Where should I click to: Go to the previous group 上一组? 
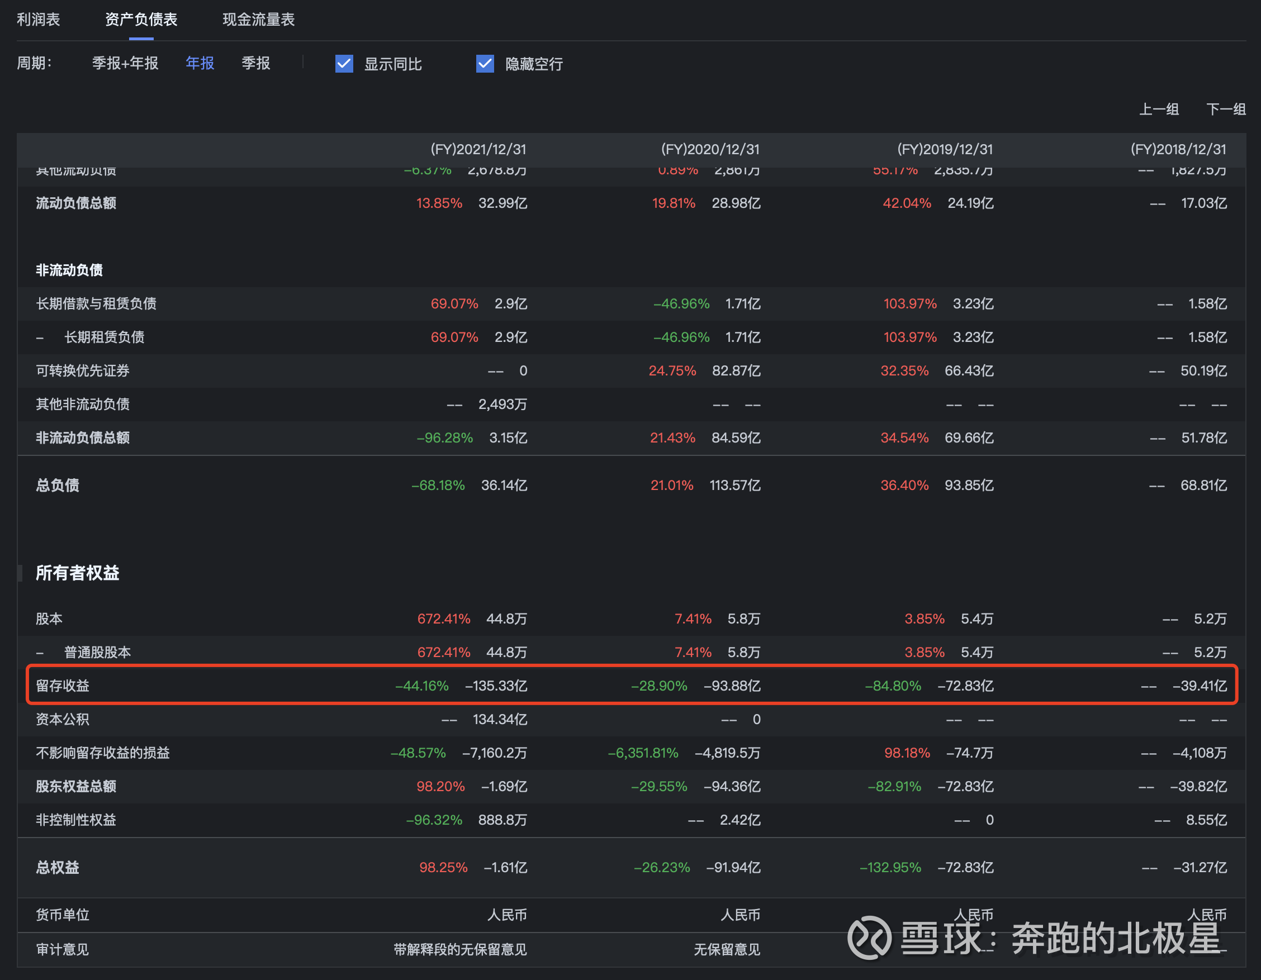click(x=1158, y=109)
